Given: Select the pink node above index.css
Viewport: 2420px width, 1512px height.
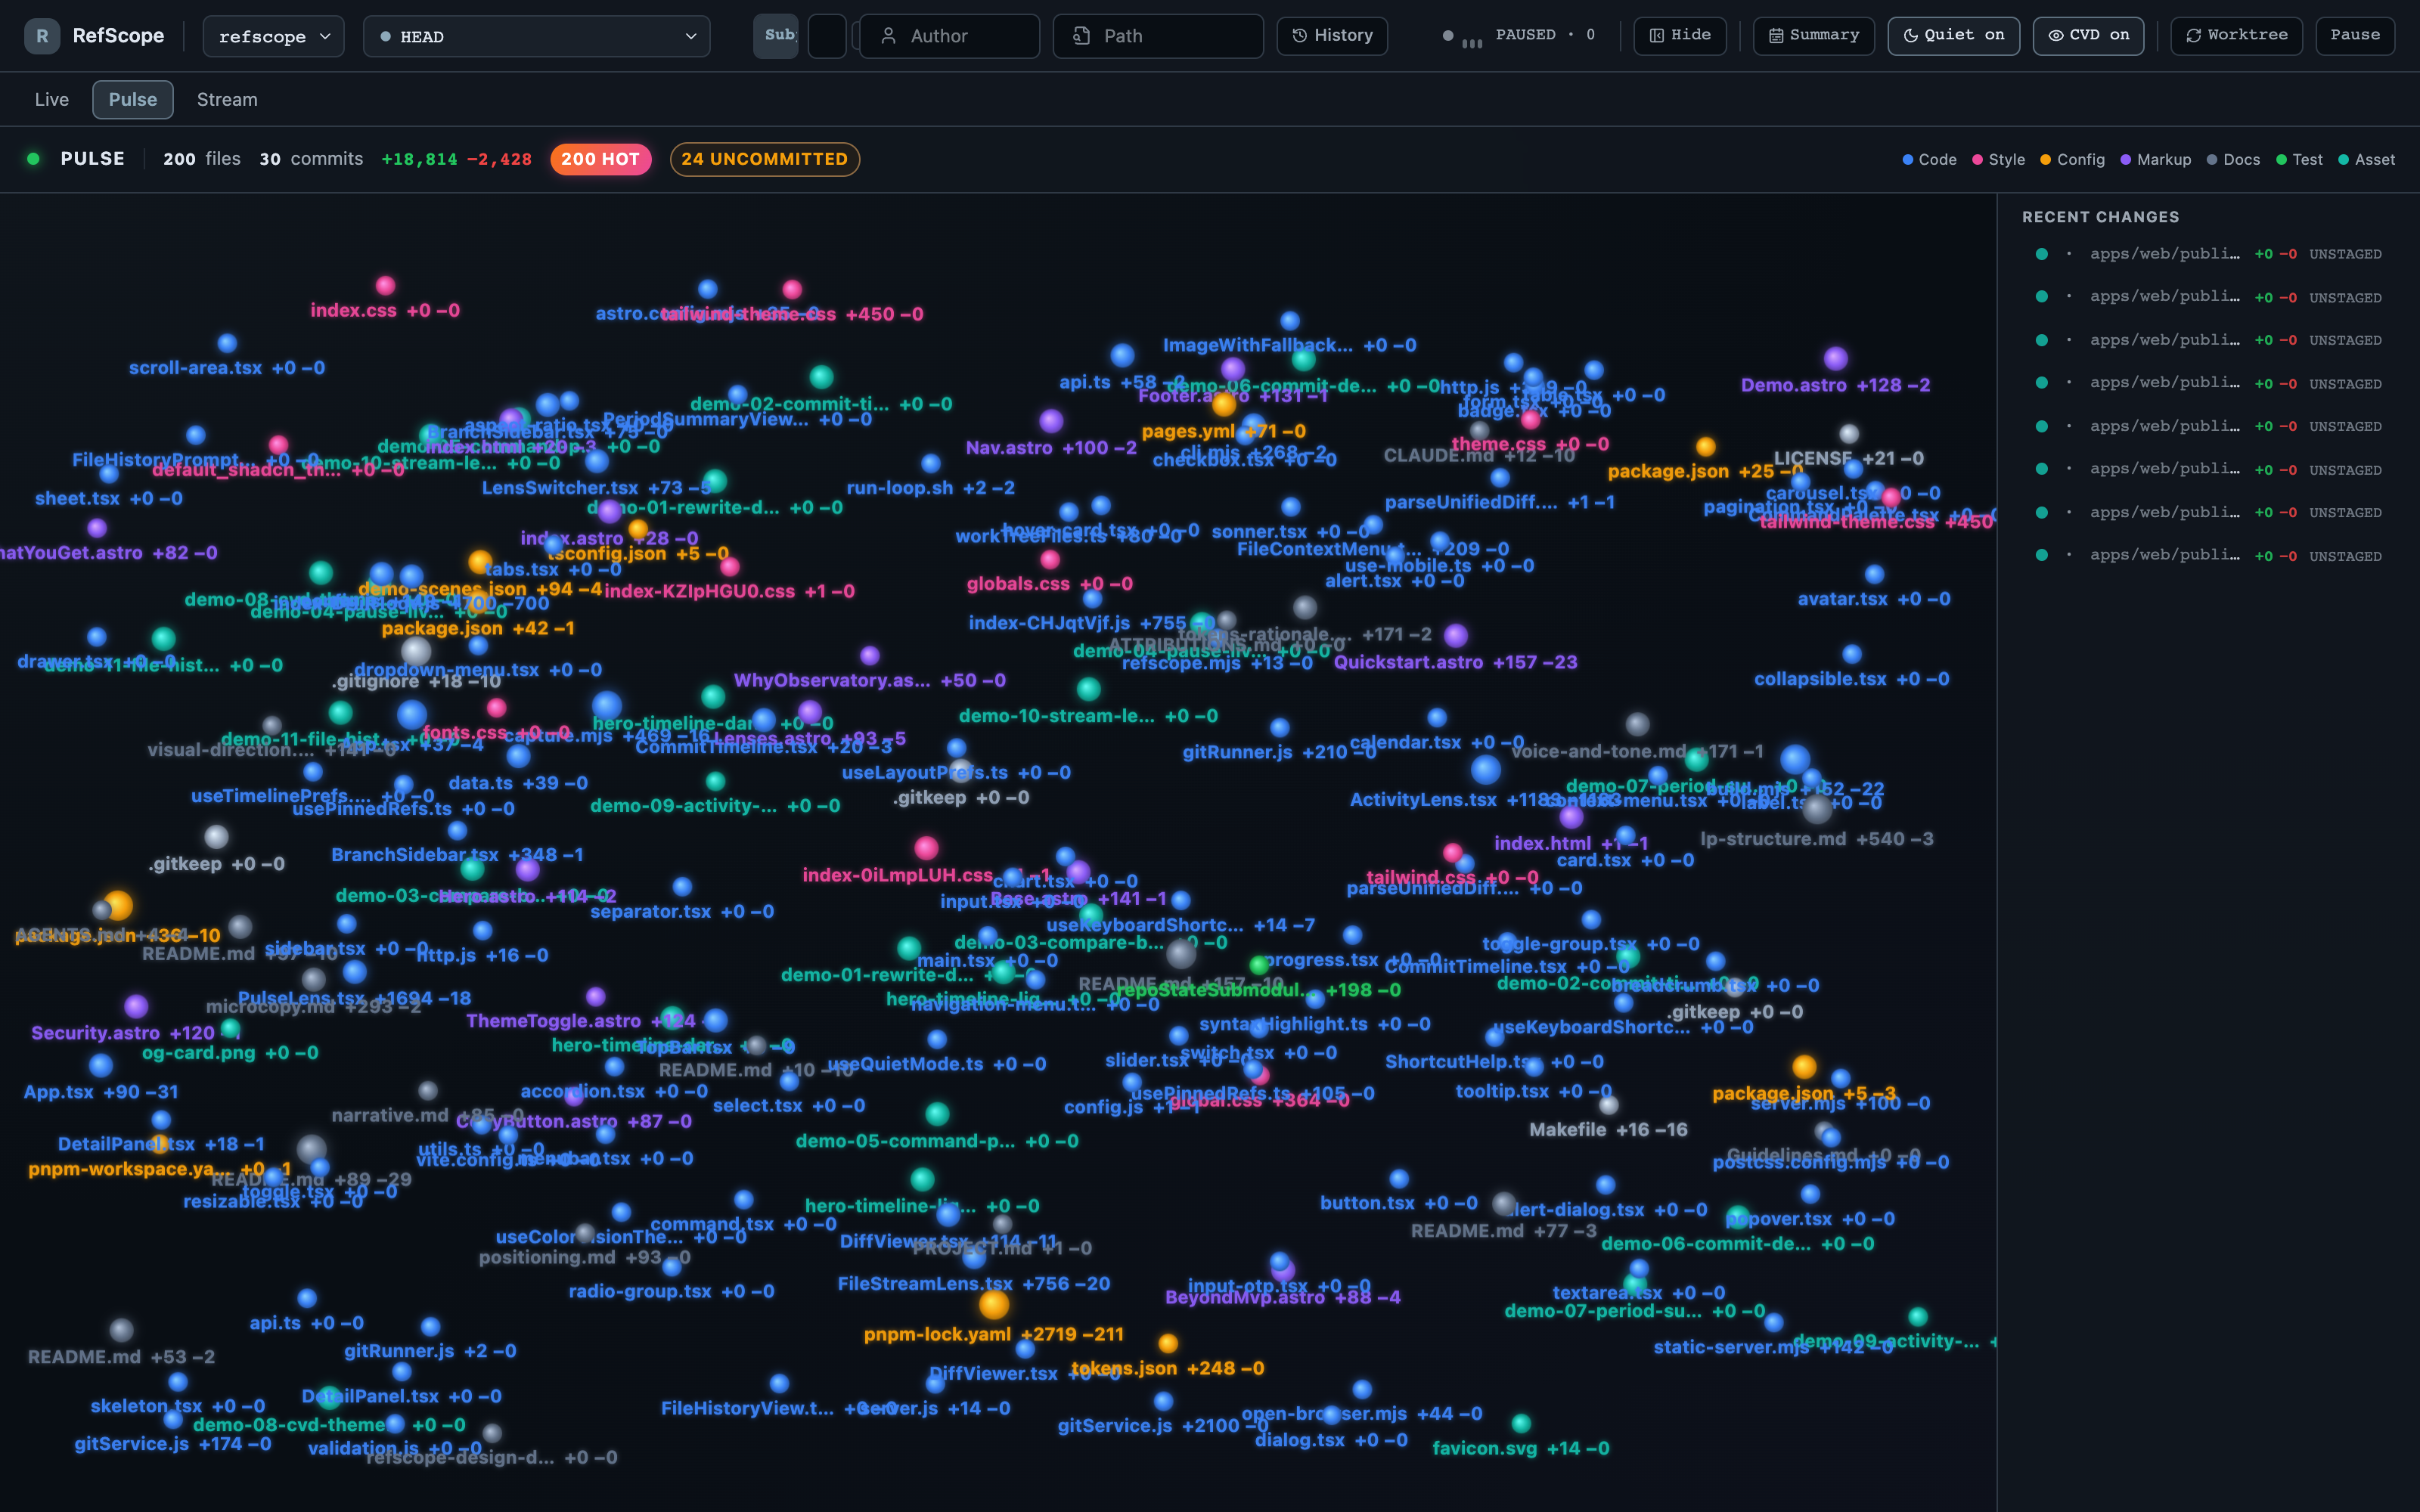Looking at the screenshot, I should (385, 286).
